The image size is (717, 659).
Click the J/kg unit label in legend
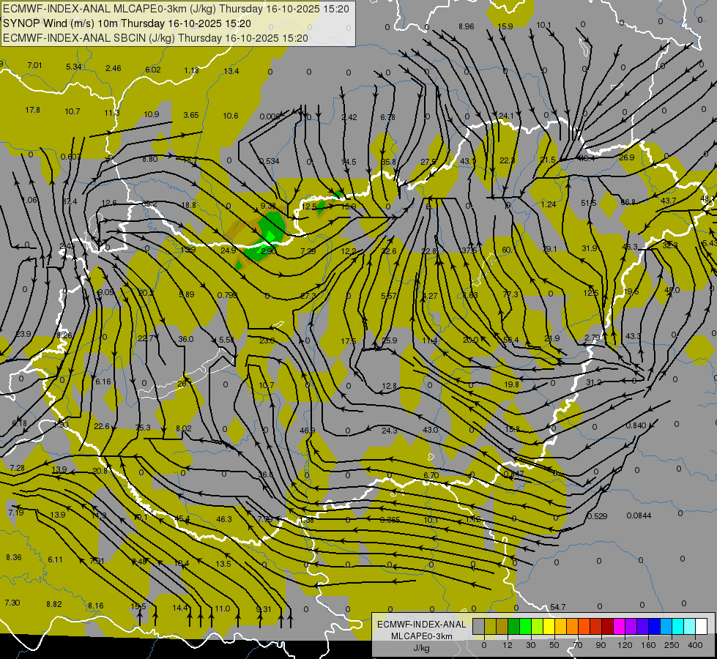coord(422,648)
